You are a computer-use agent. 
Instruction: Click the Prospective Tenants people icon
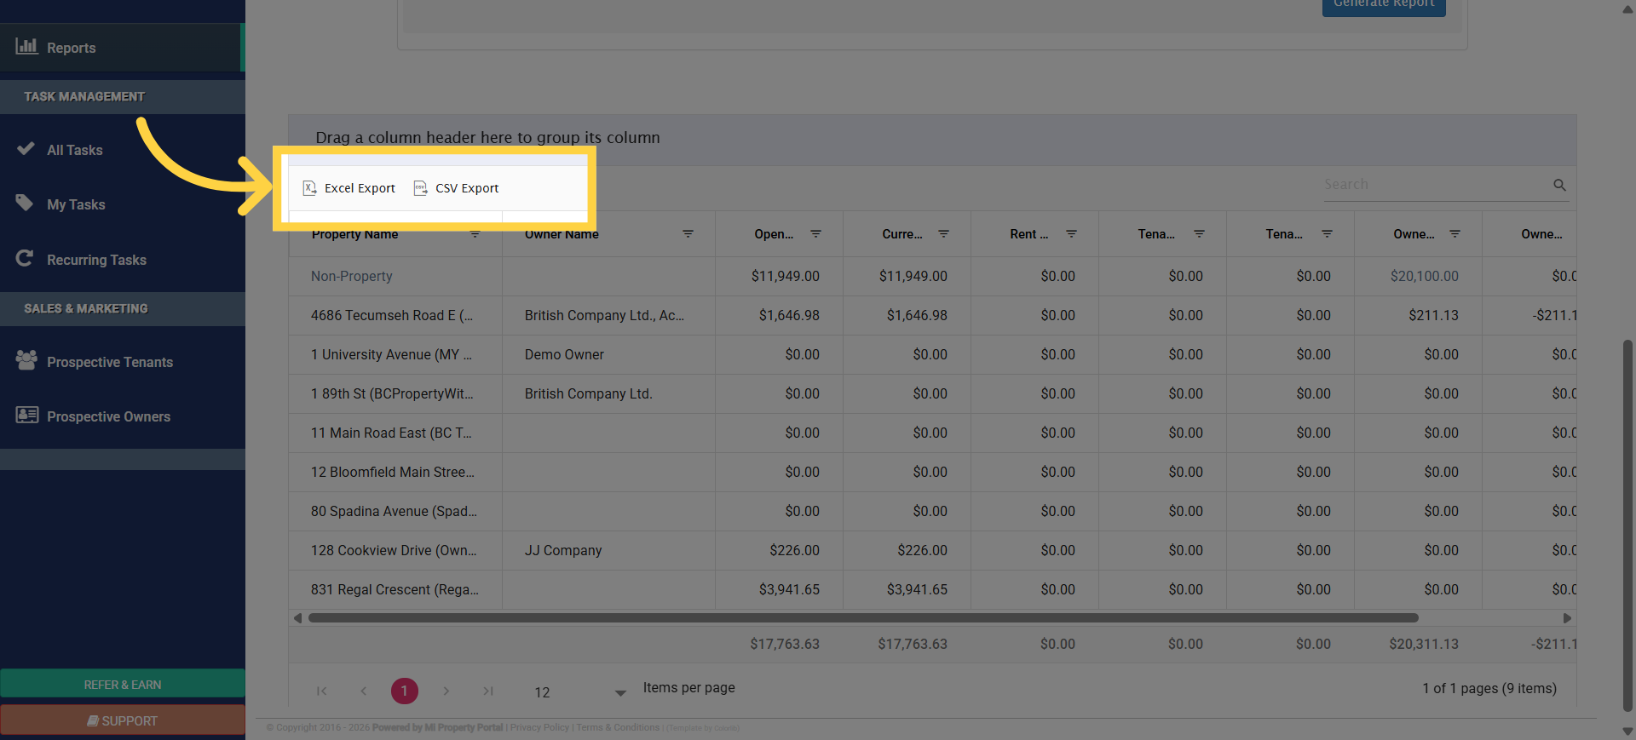pos(26,360)
